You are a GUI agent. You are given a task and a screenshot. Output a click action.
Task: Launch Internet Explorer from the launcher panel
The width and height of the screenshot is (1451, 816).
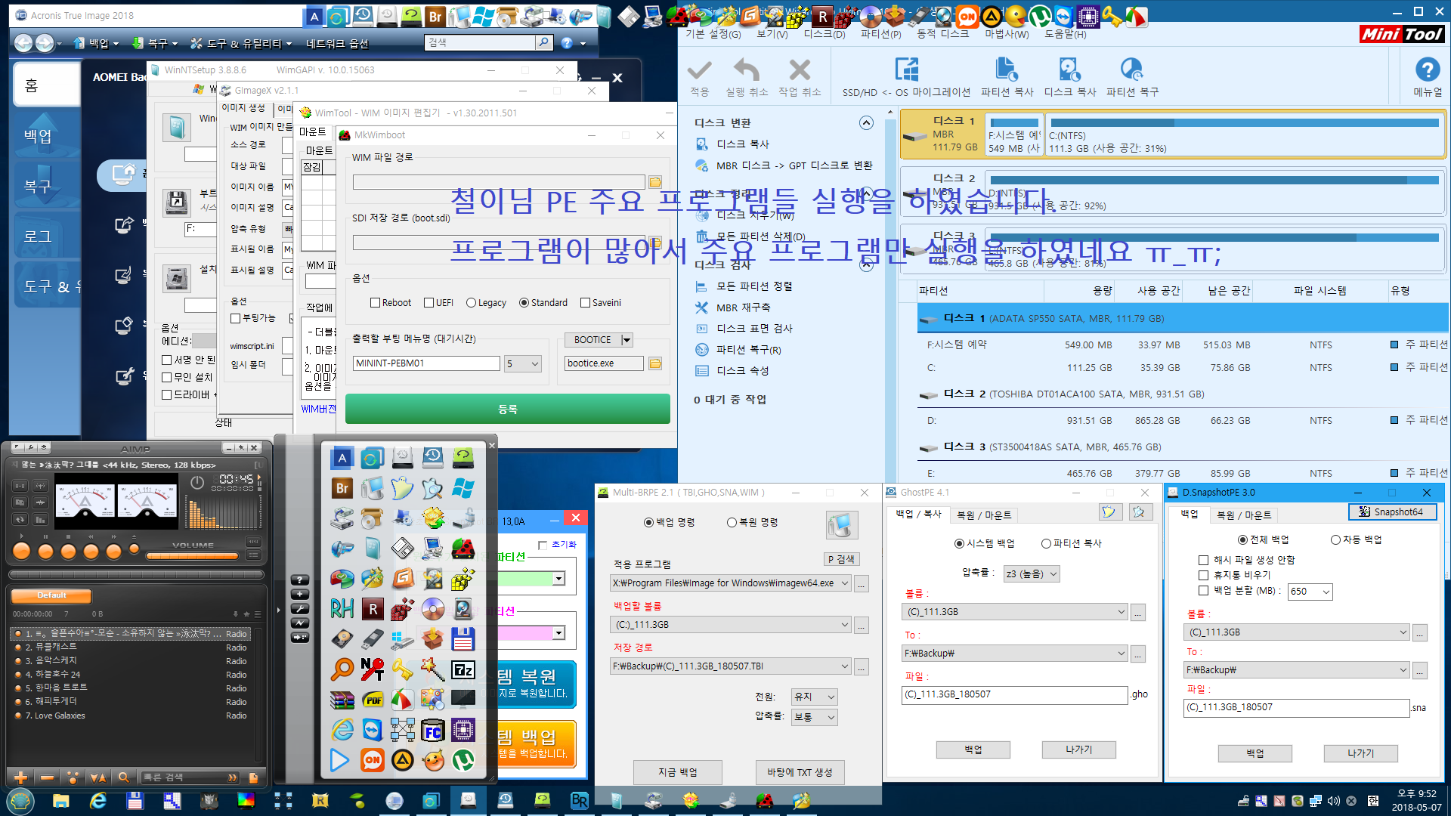point(342,729)
